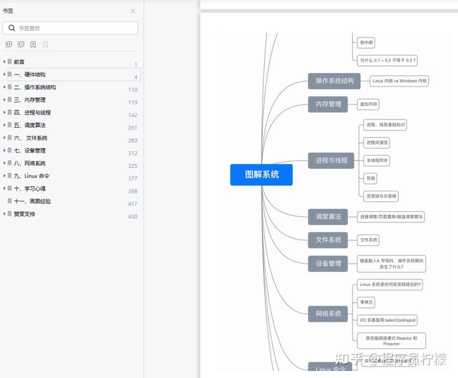Close the 书签 bookmarks panel
The width and height of the screenshot is (458, 378).
(x=133, y=11)
